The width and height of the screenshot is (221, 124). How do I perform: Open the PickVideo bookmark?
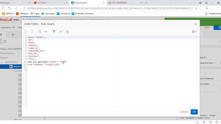pos(83,14)
